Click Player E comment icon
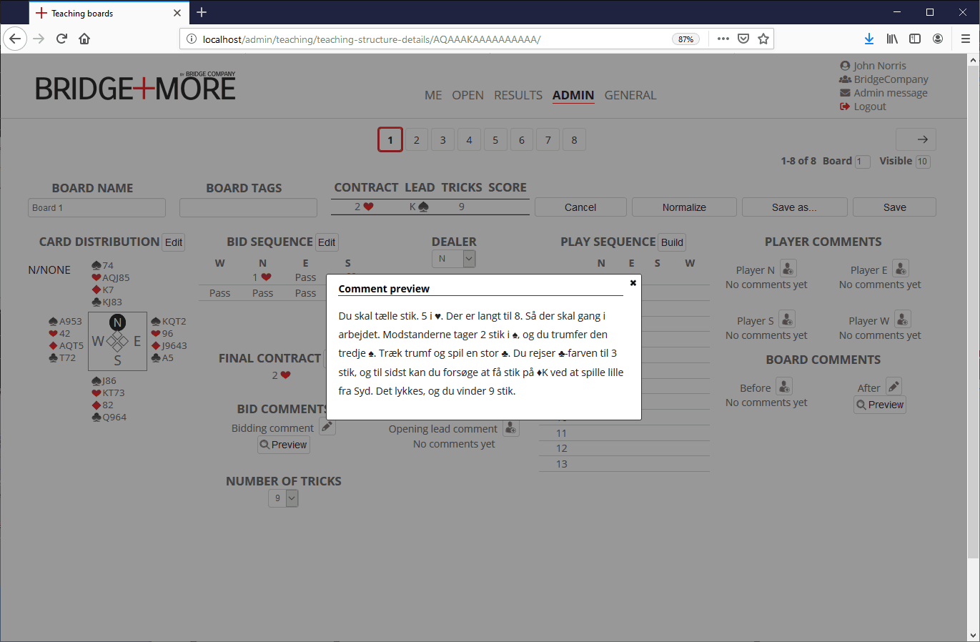The width and height of the screenshot is (980, 642). [x=901, y=269]
